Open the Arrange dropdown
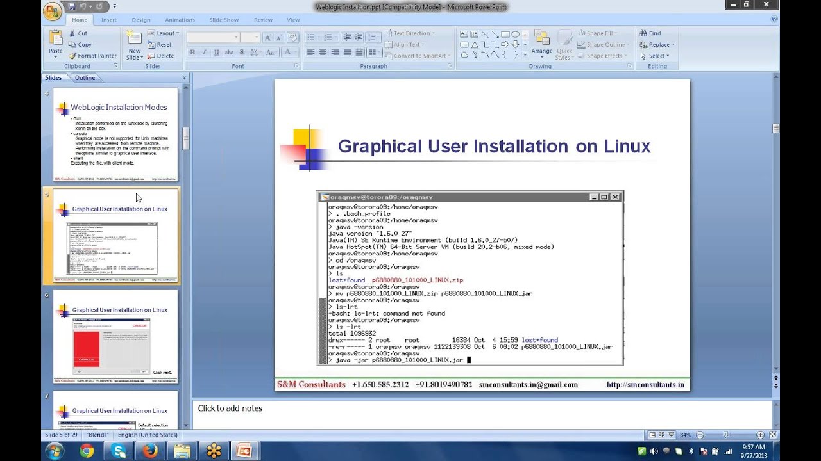821x461 pixels. (x=542, y=45)
